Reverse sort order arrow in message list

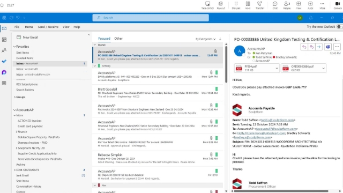tap(220, 39)
